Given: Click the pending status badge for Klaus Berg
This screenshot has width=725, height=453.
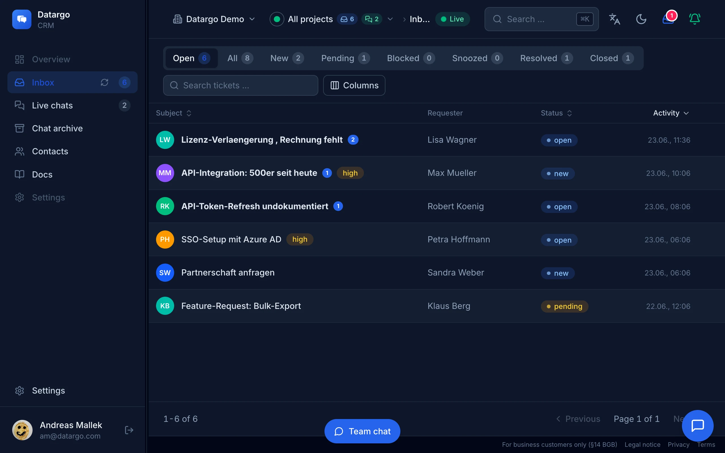Looking at the screenshot, I should pyautogui.click(x=564, y=307).
